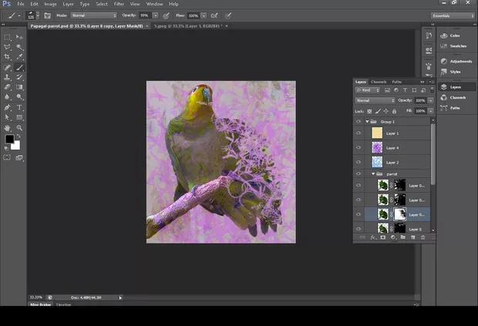Viewport: 478px width, 326px height.
Task: Select the Clone Stamp tool
Action: pos(7,77)
